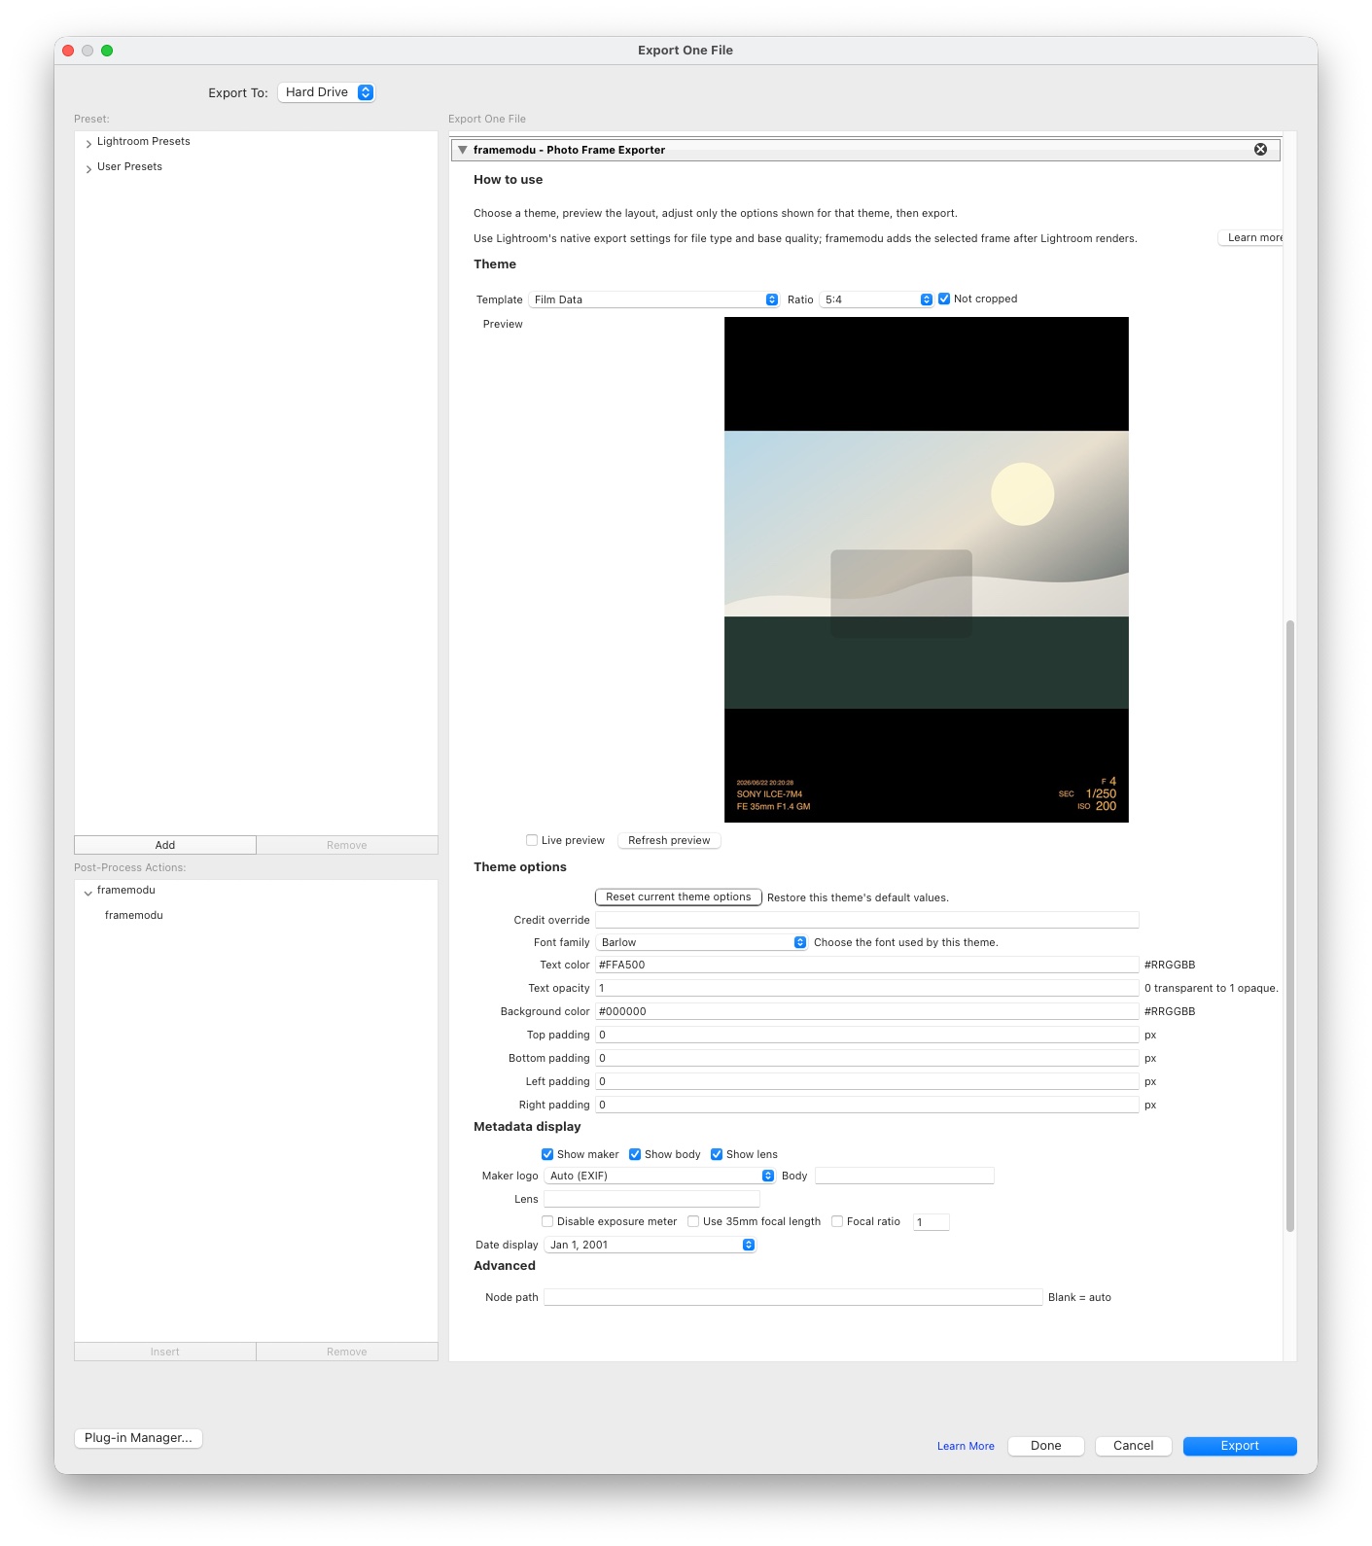Open the Ratio dropdown showing 5:4
Screen dimensions: 1372x1546
pos(876,299)
